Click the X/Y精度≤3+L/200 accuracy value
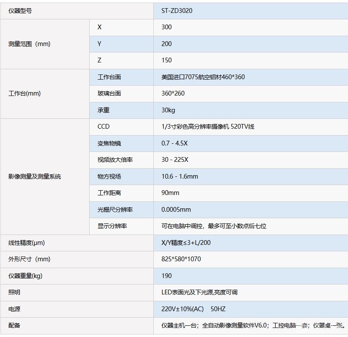Viewport: 348px width, 337px height. point(186,243)
